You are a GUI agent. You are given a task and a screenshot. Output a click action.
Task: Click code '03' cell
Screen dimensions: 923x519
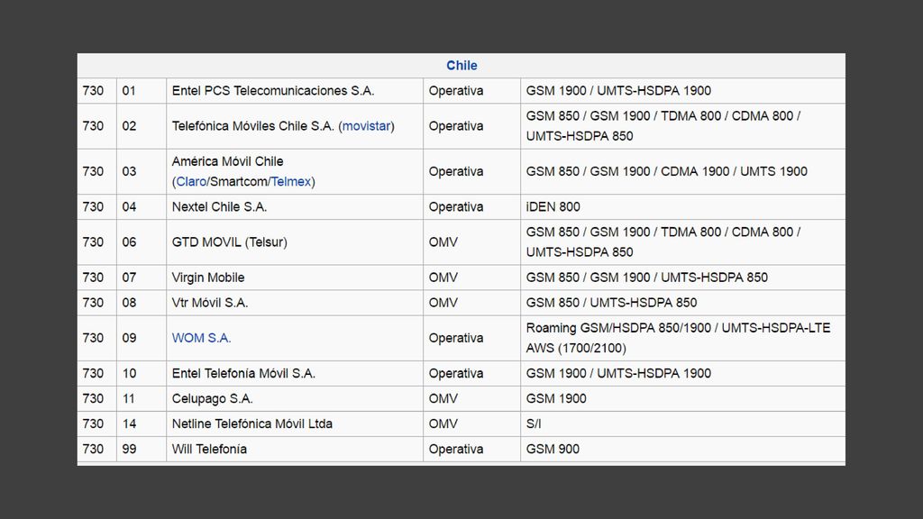point(142,171)
